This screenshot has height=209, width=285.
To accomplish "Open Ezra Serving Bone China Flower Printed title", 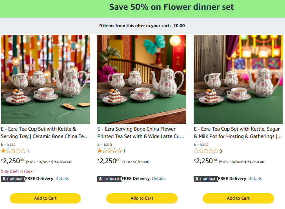I will click(x=141, y=133).
